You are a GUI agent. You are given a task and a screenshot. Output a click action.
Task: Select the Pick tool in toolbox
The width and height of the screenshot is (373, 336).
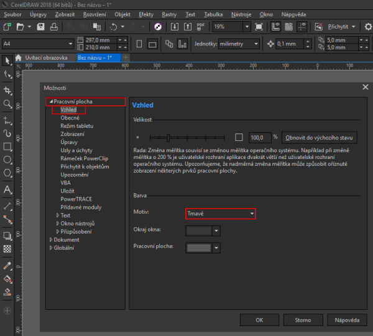pyautogui.click(x=7, y=61)
